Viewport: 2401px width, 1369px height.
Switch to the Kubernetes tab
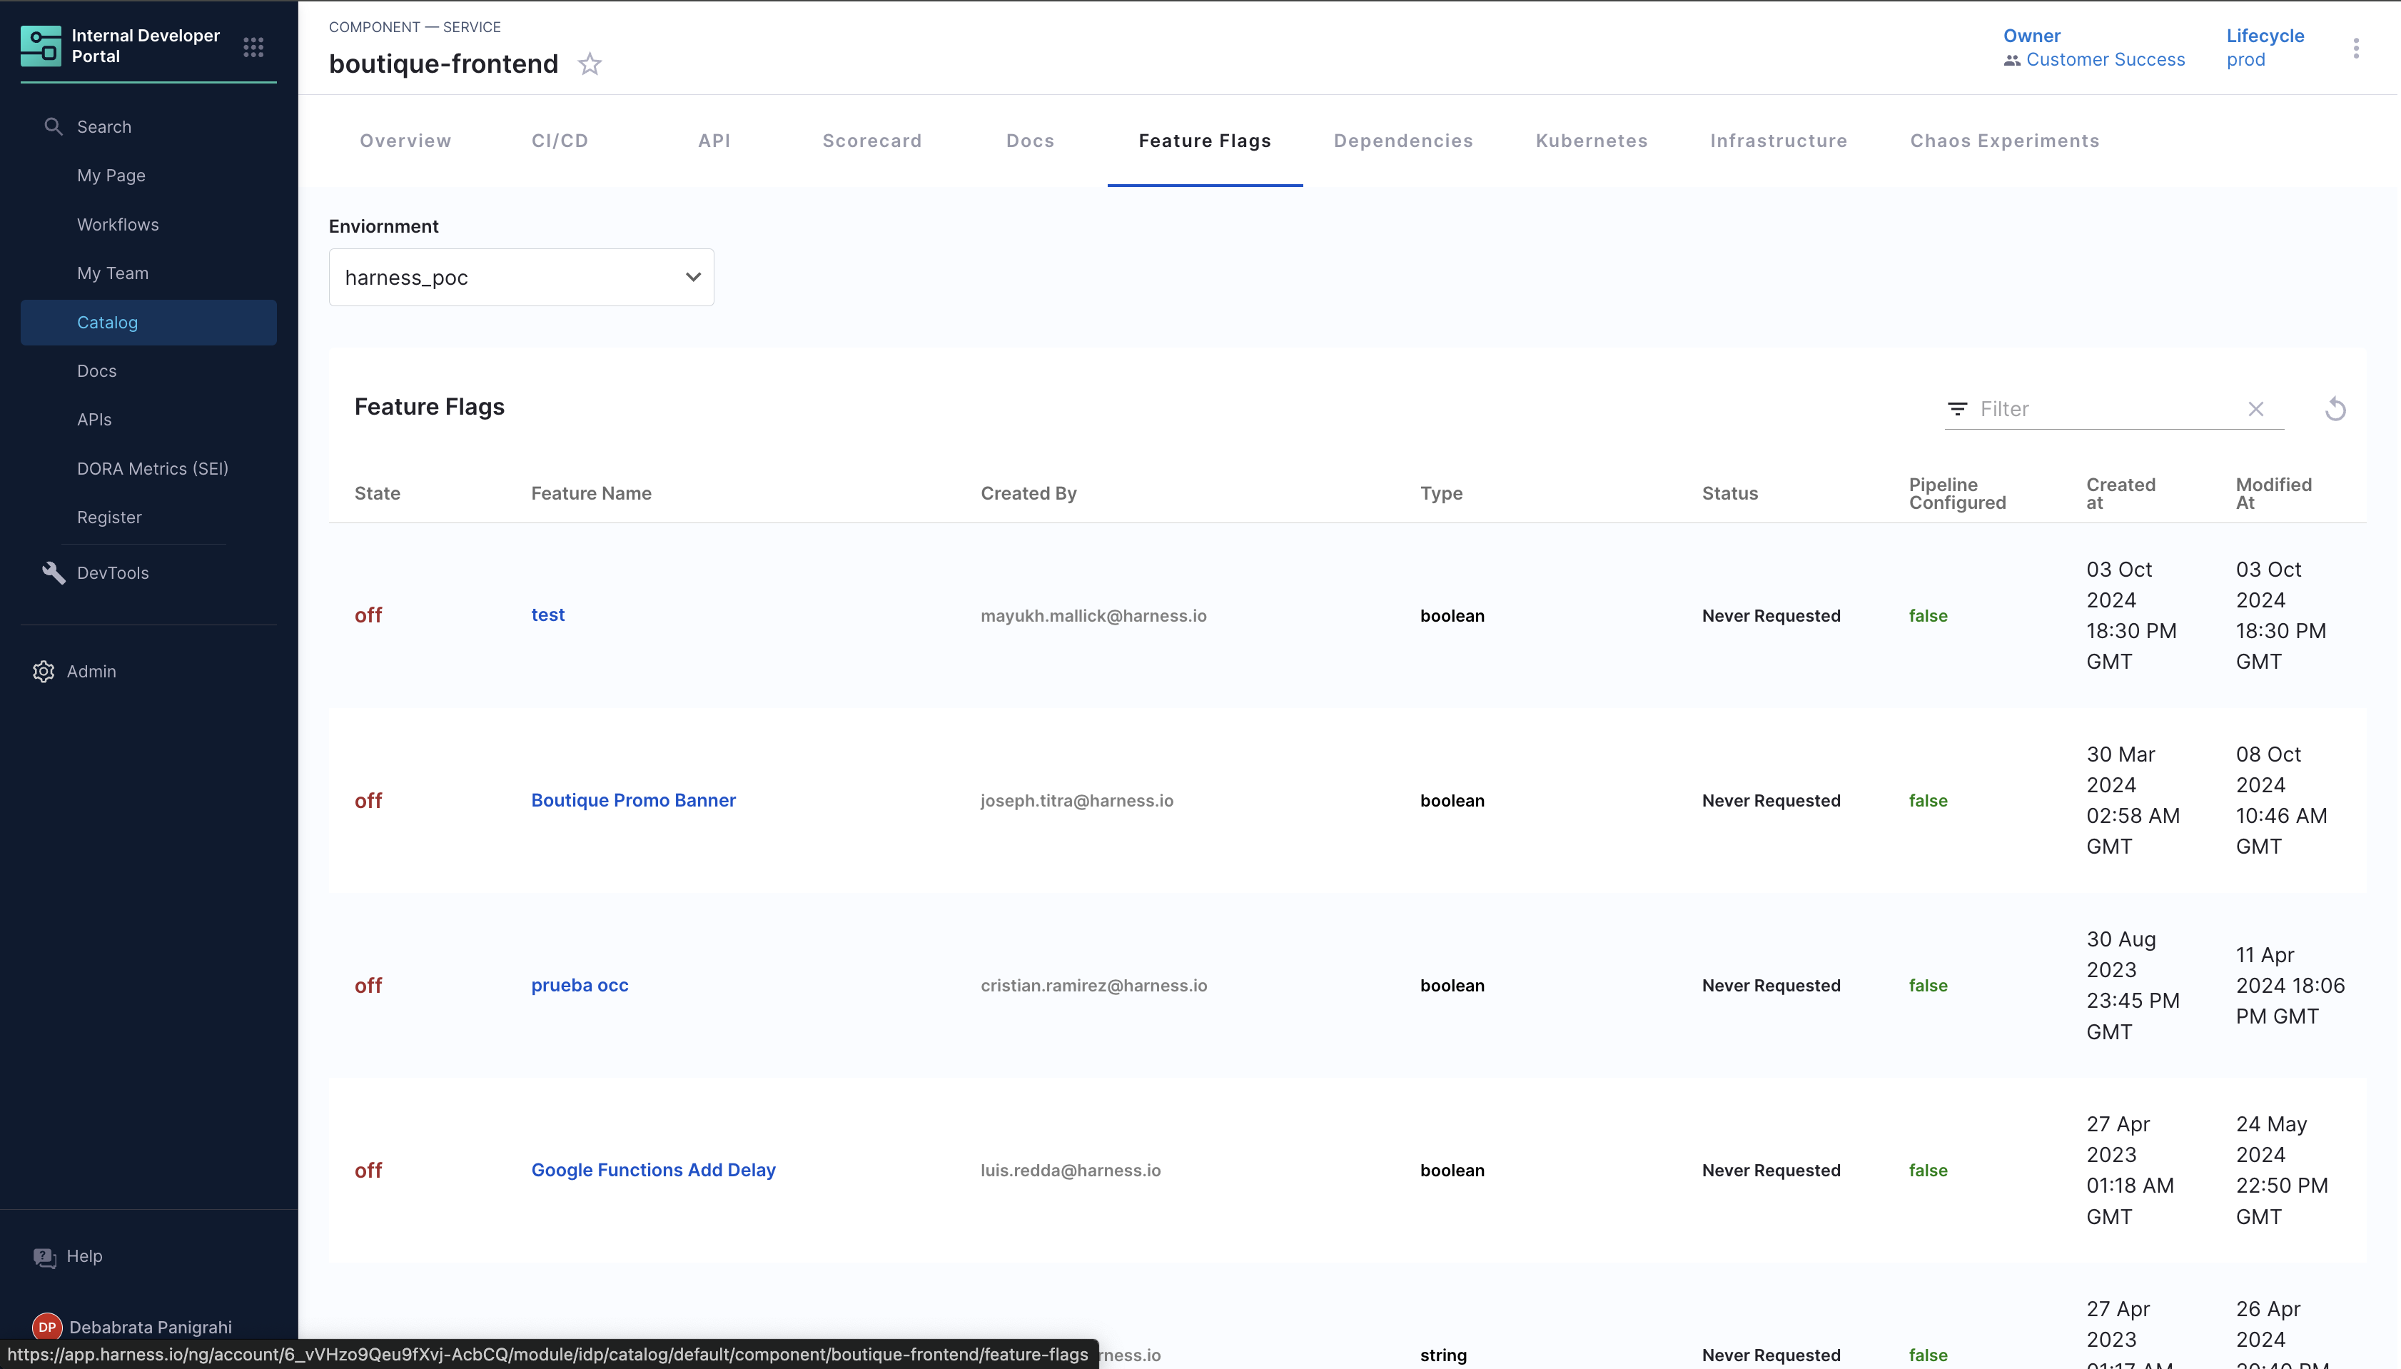click(1591, 141)
